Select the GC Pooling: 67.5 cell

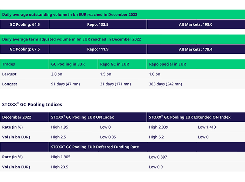tap(24, 49)
